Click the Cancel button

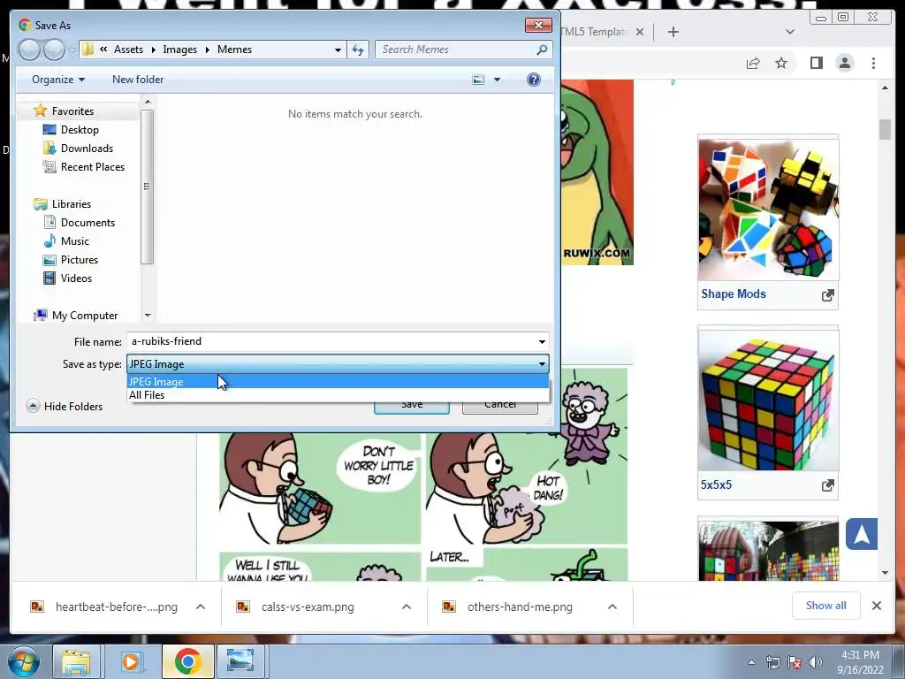500,405
